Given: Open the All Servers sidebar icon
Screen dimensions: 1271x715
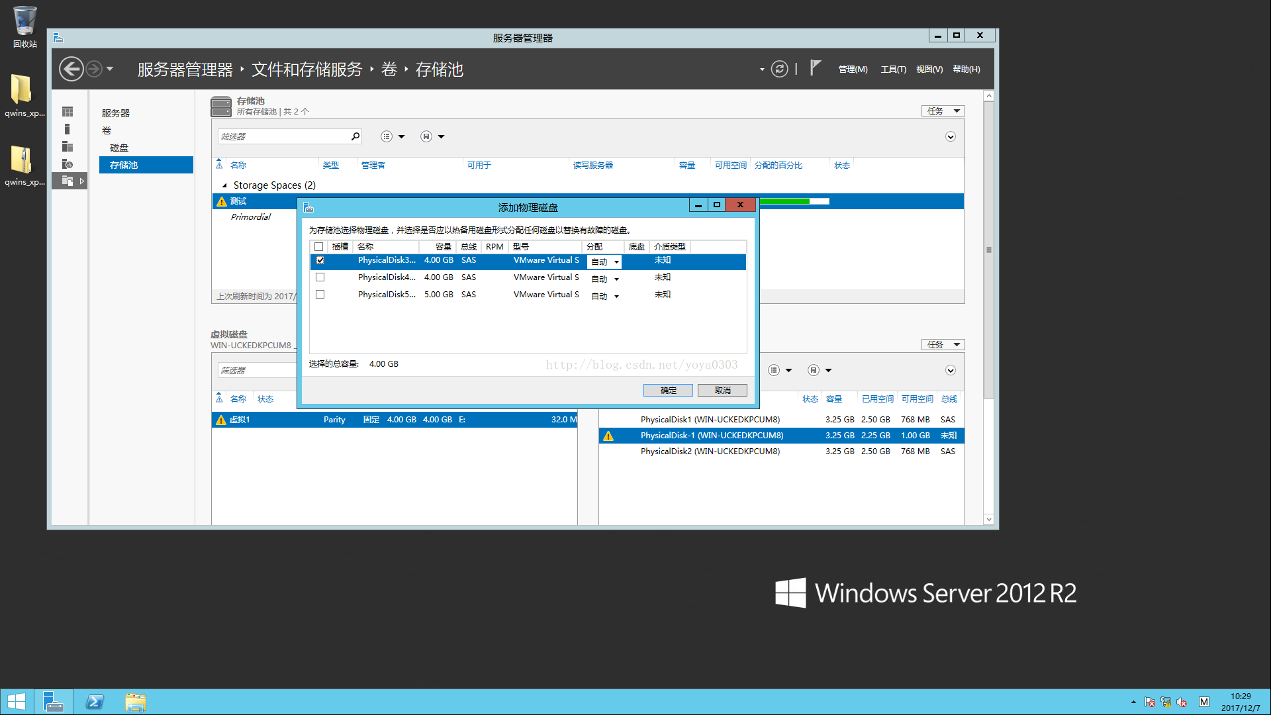Looking at the screenshot, I should point(68,146).
